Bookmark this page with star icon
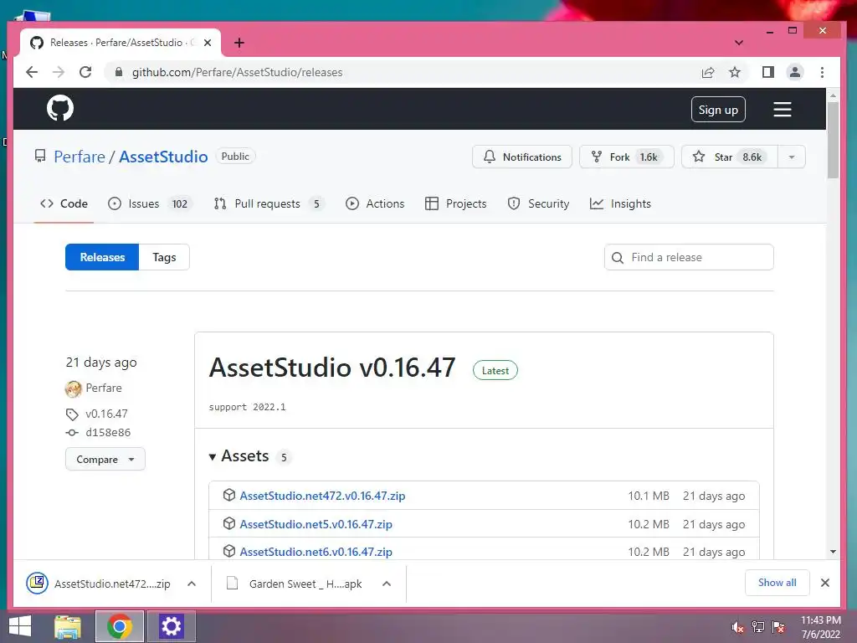 [x=735, y=72]
